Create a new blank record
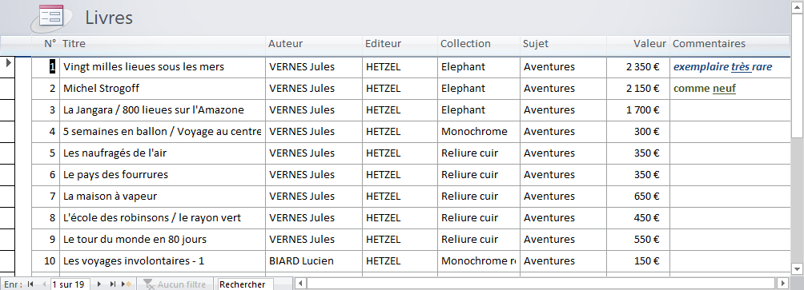Image resolution: width=804 pixels, height=290 pixels. tap(127, 284)
